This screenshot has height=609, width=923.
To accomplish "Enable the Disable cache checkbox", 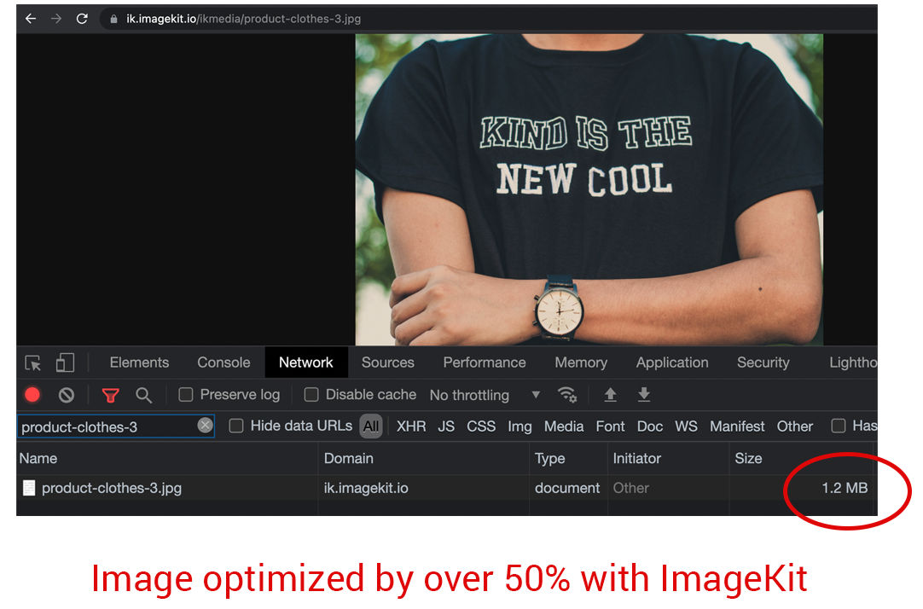I will [x=311, y=394].
